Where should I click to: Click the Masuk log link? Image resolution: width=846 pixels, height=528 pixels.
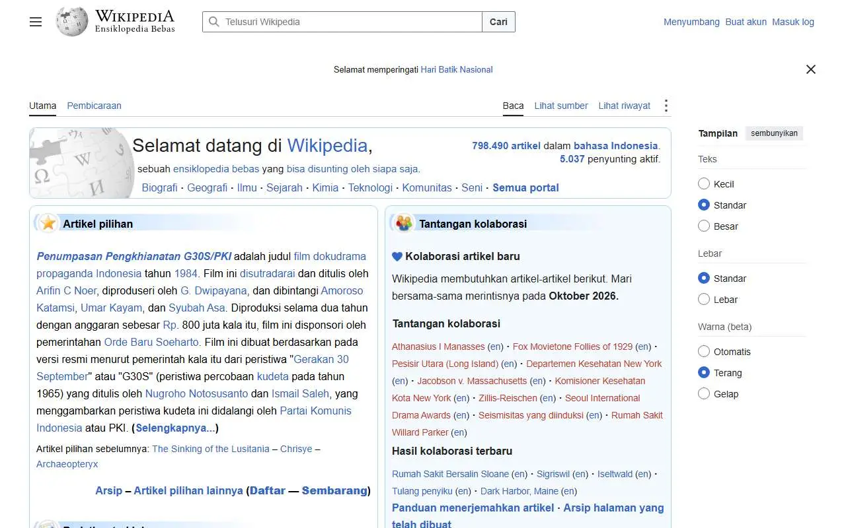pyautogui.click(x=793, y=22)
